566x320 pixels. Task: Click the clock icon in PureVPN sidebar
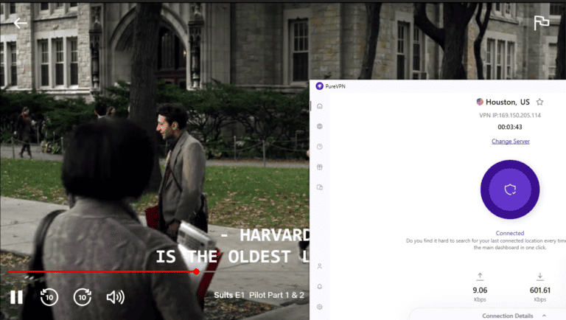click(x=319, y=147)
